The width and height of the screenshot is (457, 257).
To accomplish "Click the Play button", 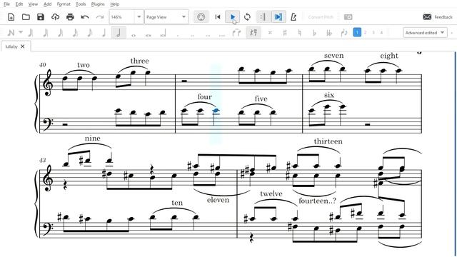I will (x=232, y=17).
